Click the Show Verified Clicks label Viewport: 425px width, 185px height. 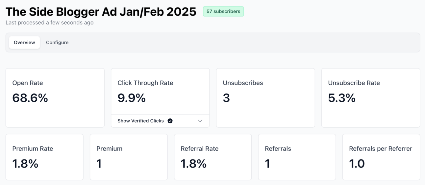[x=140, y=121]
